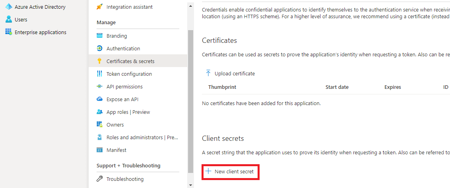The width and height of the screenshot is (450, 188).
Task: Click Upload certificate button
Action: pos(230,73)
